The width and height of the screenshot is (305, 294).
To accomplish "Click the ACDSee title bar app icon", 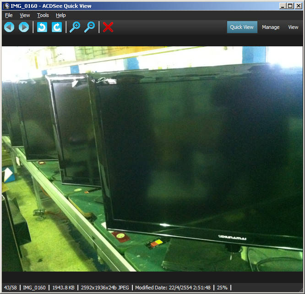I will [x=6, y=6].
